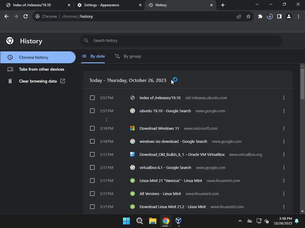The height and width of the screenshot is (228, 305).
Task: Click the history page vertical scrollbar
Action: pyautogui.click(x=302, y=84)
